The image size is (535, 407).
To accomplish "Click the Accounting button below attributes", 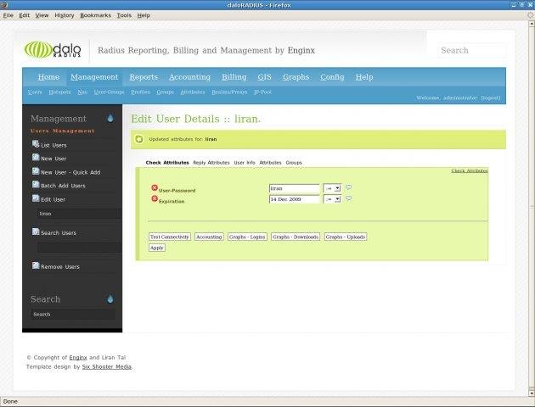I will pyautogui.click(x=209, y=237).
